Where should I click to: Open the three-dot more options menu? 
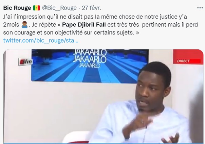tap(200, 8)
